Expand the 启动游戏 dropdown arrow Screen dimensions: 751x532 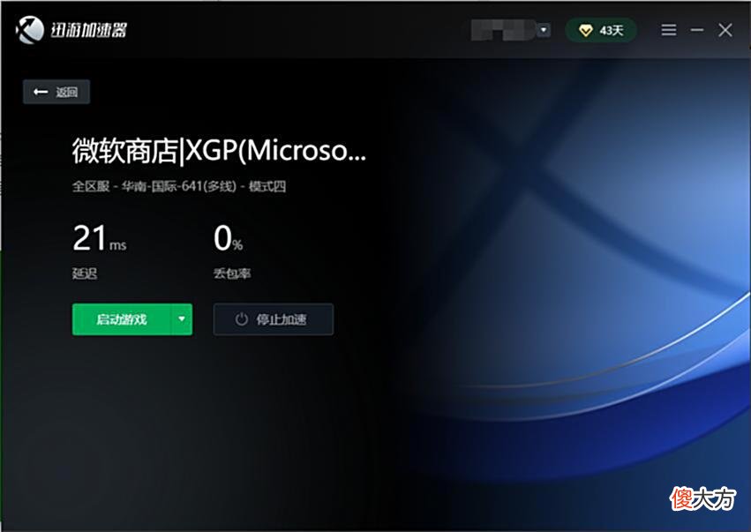click(x=182, y=319)
